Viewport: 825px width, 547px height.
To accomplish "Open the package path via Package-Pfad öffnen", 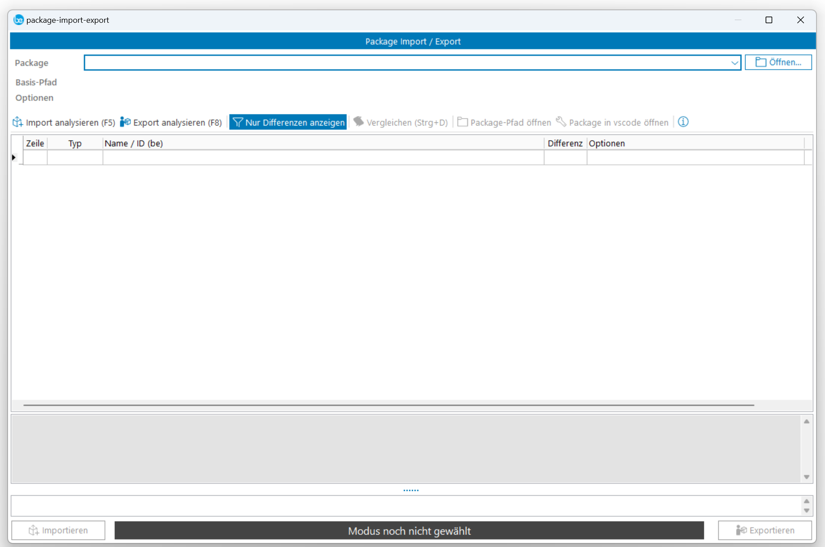I will pyautogui.click(x=504, y=122).
